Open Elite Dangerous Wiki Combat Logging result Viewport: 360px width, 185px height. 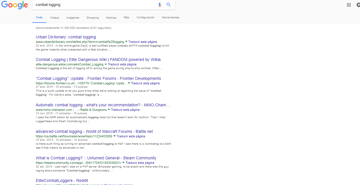coord(98,60)
